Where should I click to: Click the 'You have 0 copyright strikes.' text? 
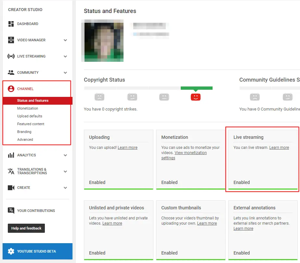coord(111,109)
